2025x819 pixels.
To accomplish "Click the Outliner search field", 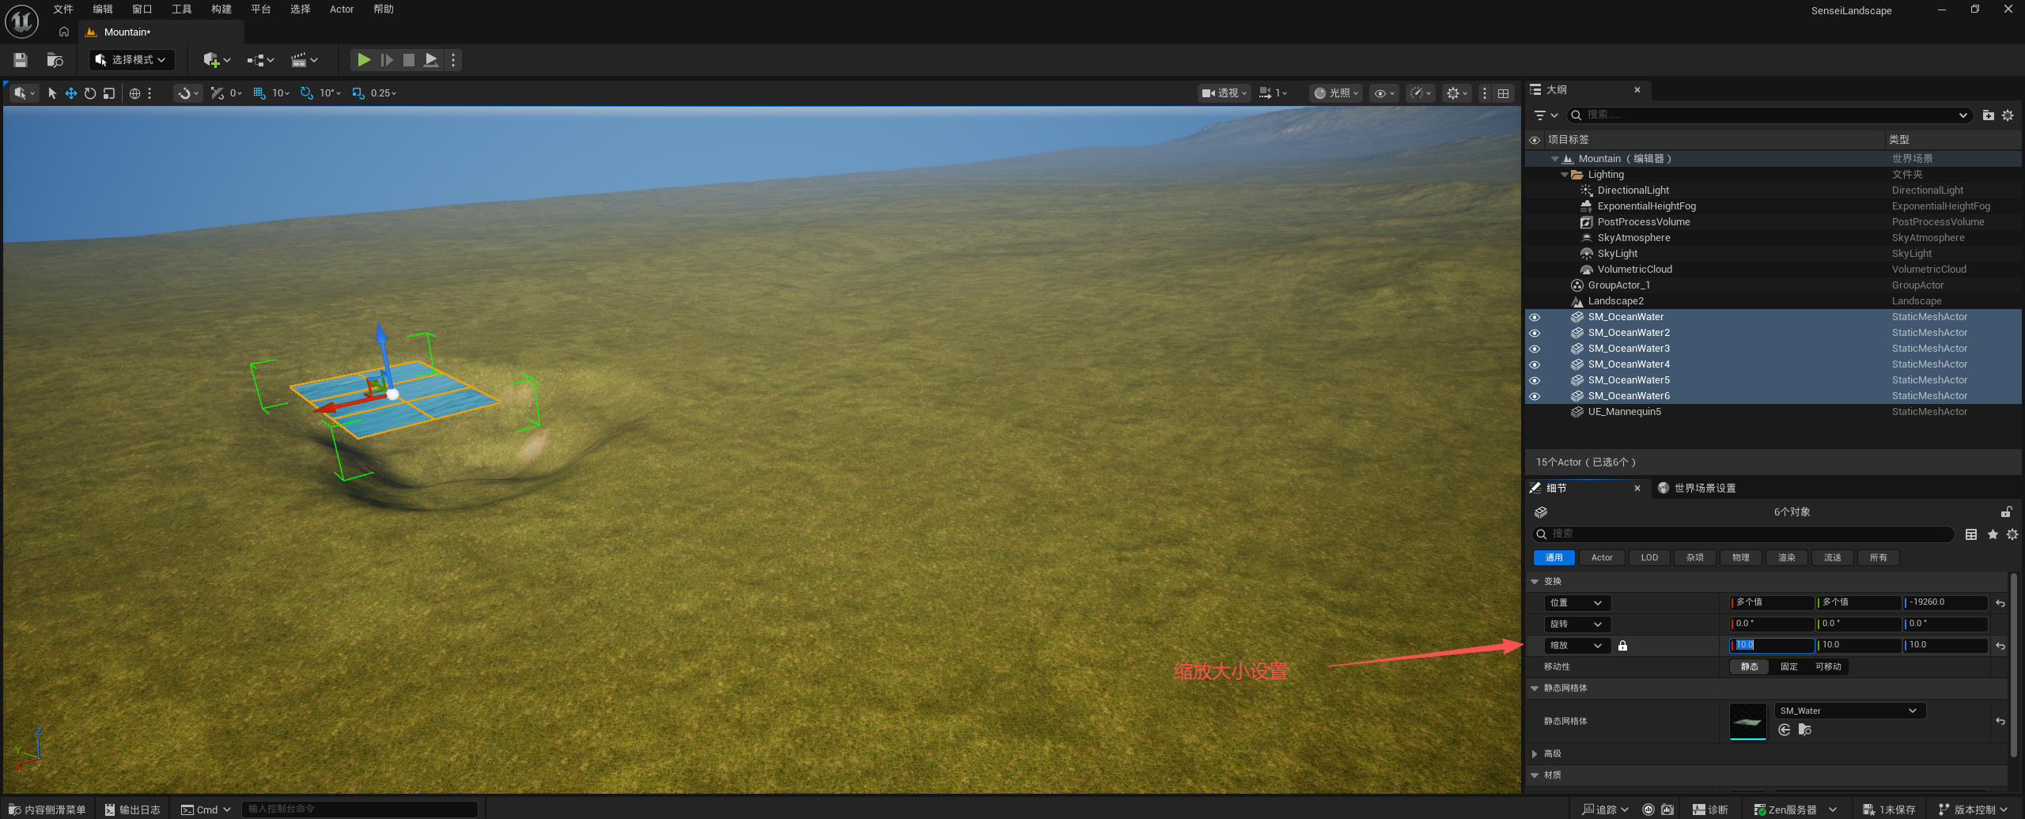I will pyautogui.click(x=1769, y=115).
